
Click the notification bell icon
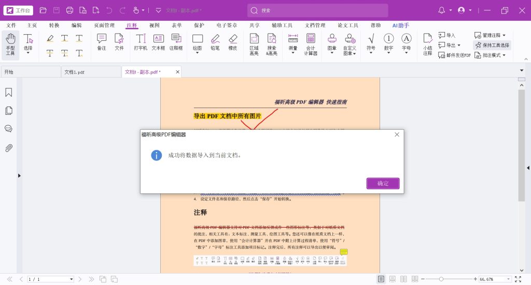(x=442, y=10)
